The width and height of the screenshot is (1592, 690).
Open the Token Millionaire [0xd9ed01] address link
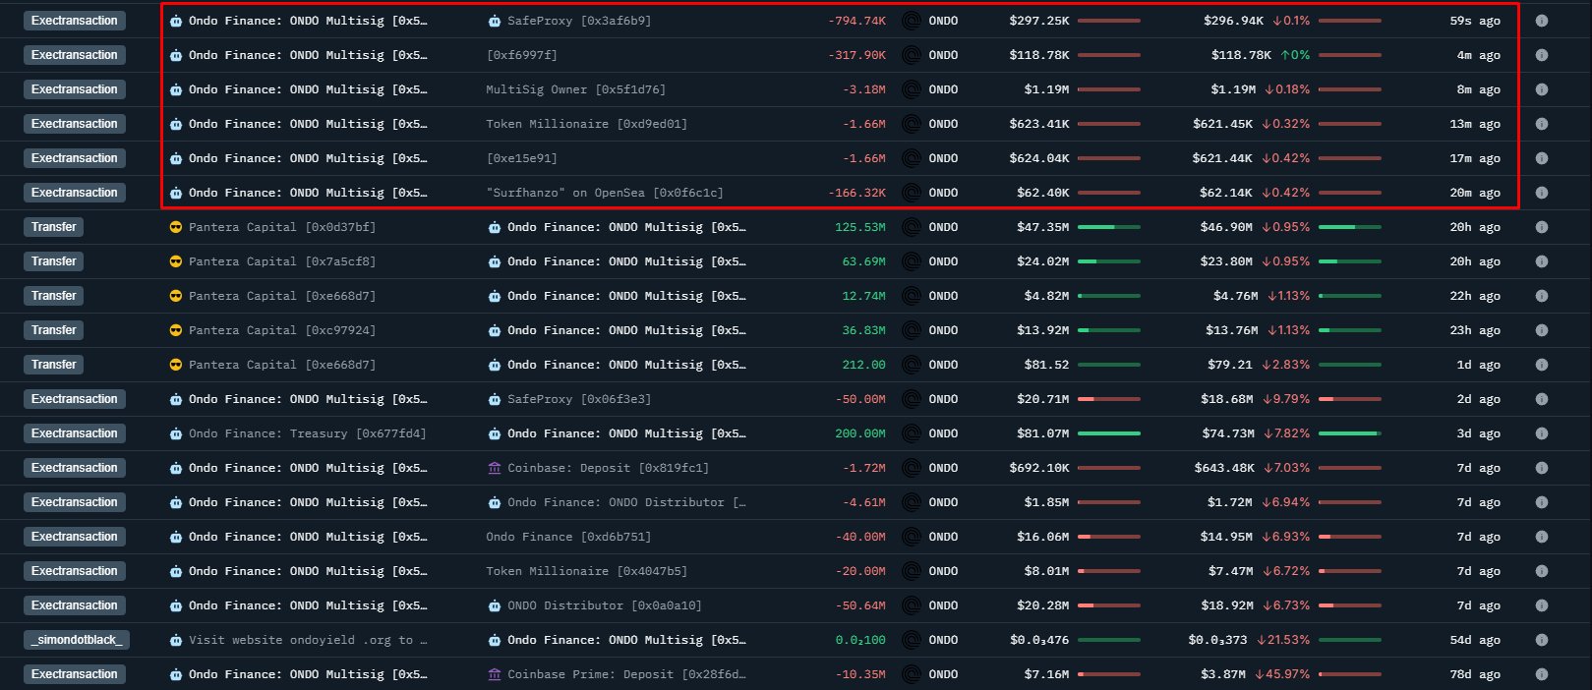pyautogui.click(x=586, y=124)
